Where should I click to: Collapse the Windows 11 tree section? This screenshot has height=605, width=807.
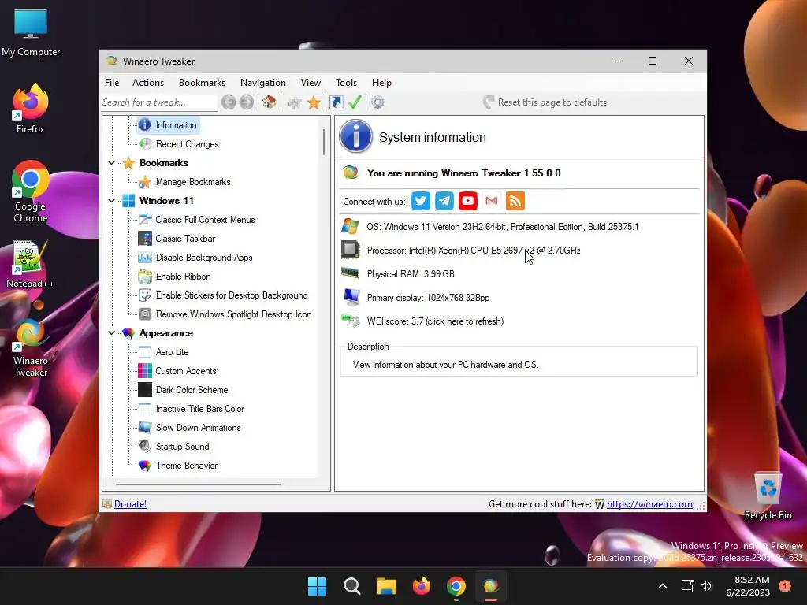click(x=112, y=201)
